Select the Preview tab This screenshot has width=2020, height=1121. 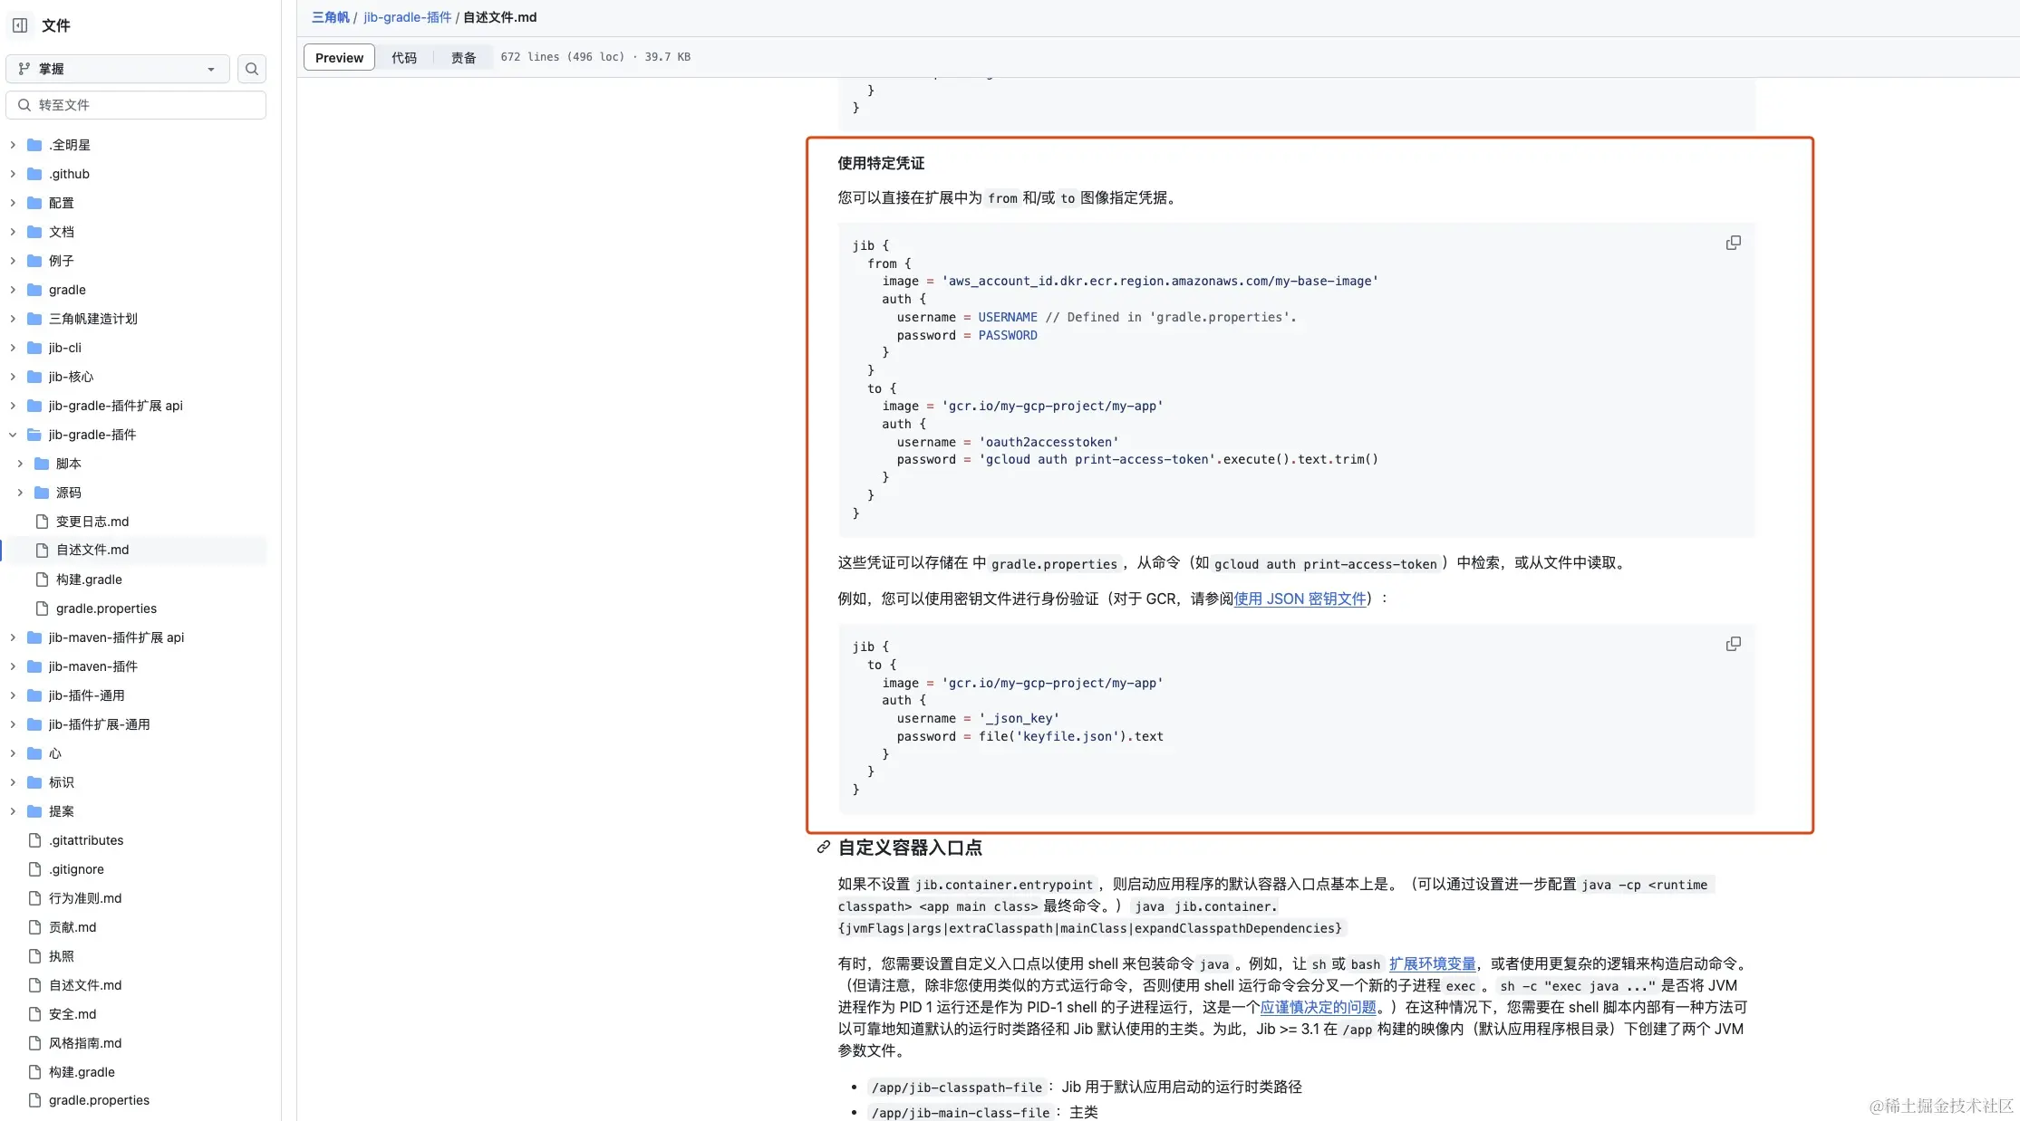coord(339,58)
